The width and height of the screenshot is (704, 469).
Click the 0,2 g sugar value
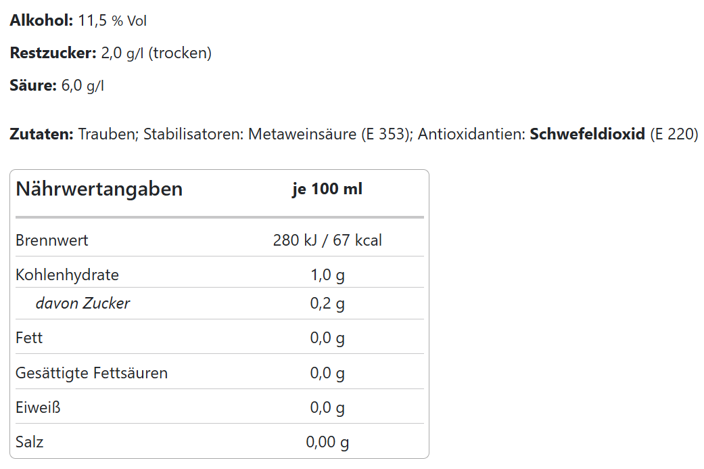point(327,303)
